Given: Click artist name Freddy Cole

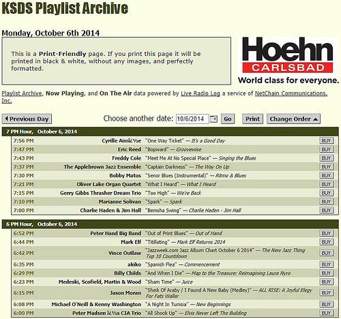Looking at the screenshot, I should coord(126,158).
